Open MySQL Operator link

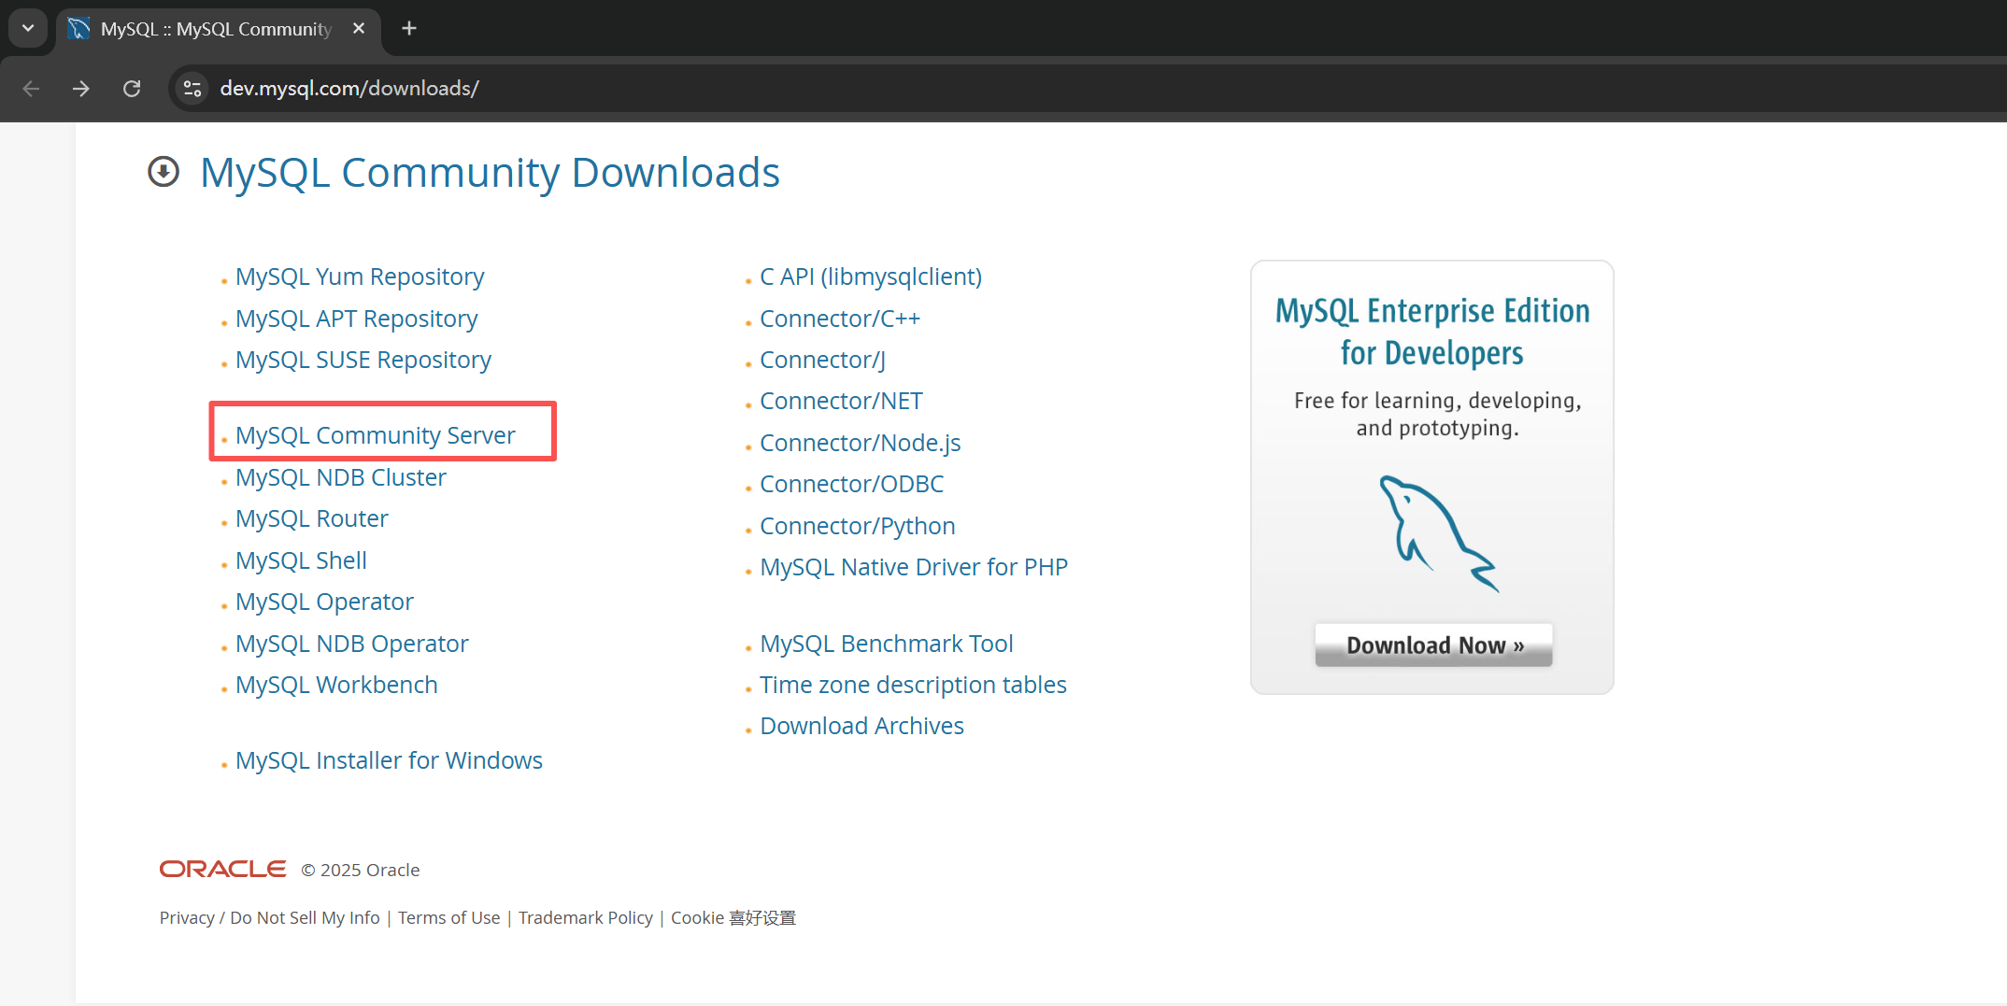click(x=324, y=602)
